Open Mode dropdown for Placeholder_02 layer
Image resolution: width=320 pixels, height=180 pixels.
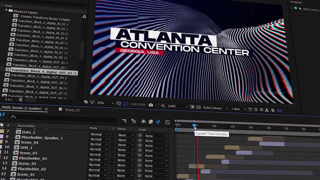(98, 170)
